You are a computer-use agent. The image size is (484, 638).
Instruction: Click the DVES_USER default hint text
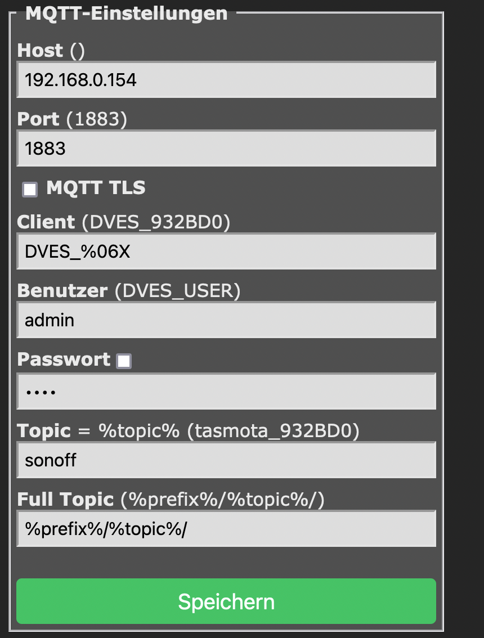(177, 291)
